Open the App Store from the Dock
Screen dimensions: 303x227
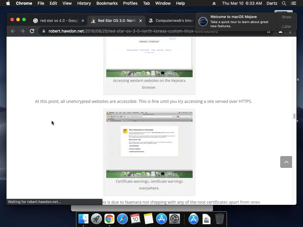161,219
